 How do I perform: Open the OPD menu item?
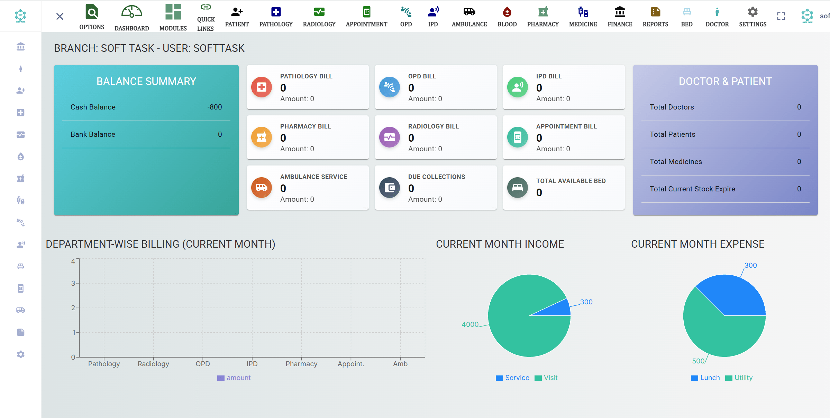[x=405, y=16]
